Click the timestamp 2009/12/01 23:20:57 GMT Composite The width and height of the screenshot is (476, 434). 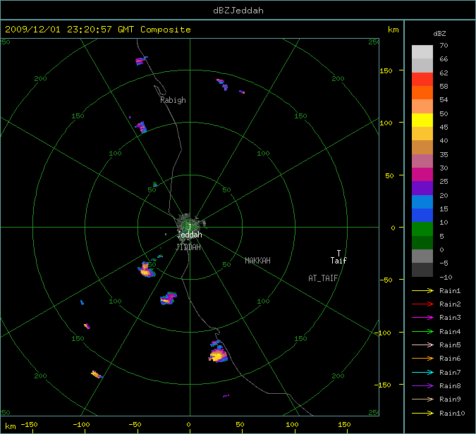point(98,30)
